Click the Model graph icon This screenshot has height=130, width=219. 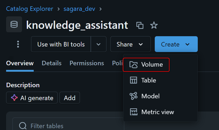133,96
